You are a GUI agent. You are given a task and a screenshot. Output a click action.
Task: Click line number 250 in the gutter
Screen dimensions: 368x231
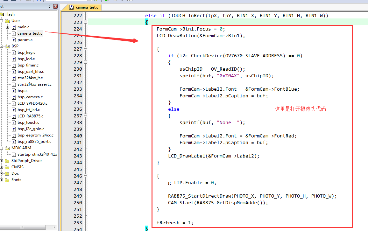click(78, 203)
